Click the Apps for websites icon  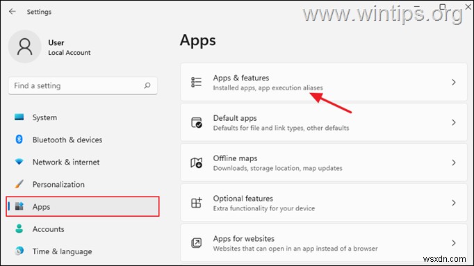(197, 243)
